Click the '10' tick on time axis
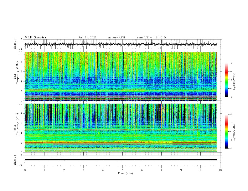The width and height of the screenshot is (248, 191). click(220, 170)
